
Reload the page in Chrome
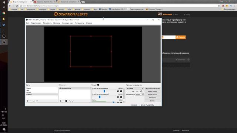[17, 6]
